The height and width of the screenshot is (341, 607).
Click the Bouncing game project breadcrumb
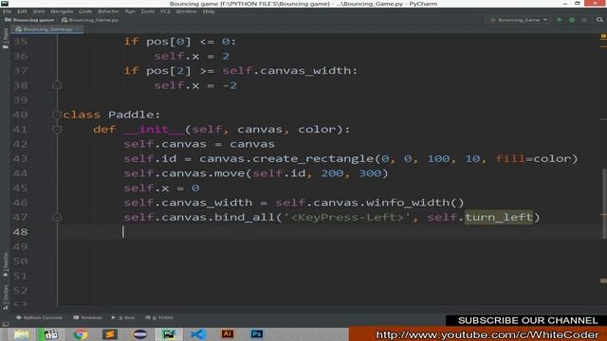(29, 20)
